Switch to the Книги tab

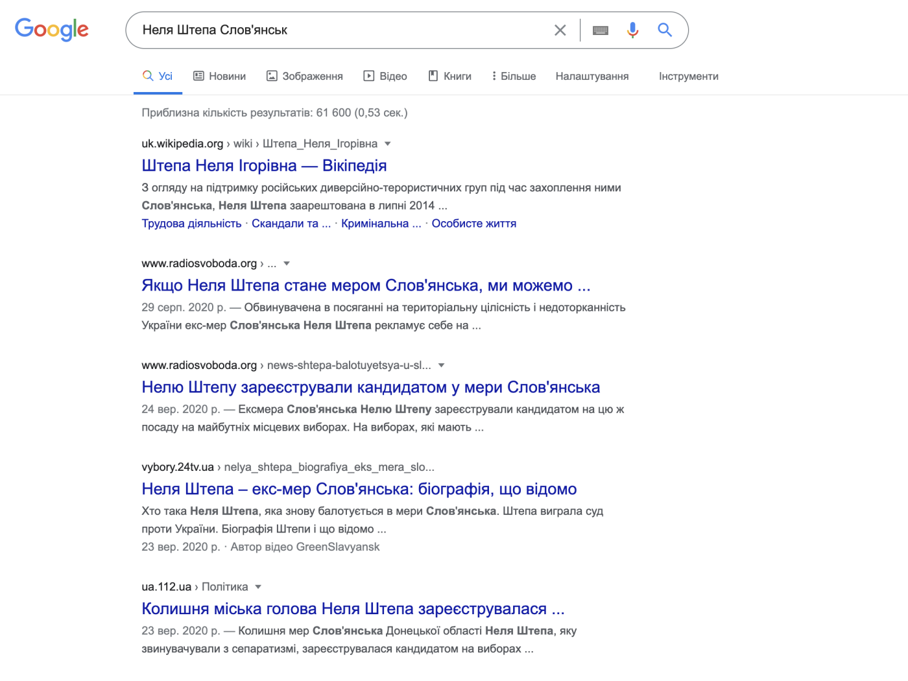pyautogui.click(x=449, y=76)
